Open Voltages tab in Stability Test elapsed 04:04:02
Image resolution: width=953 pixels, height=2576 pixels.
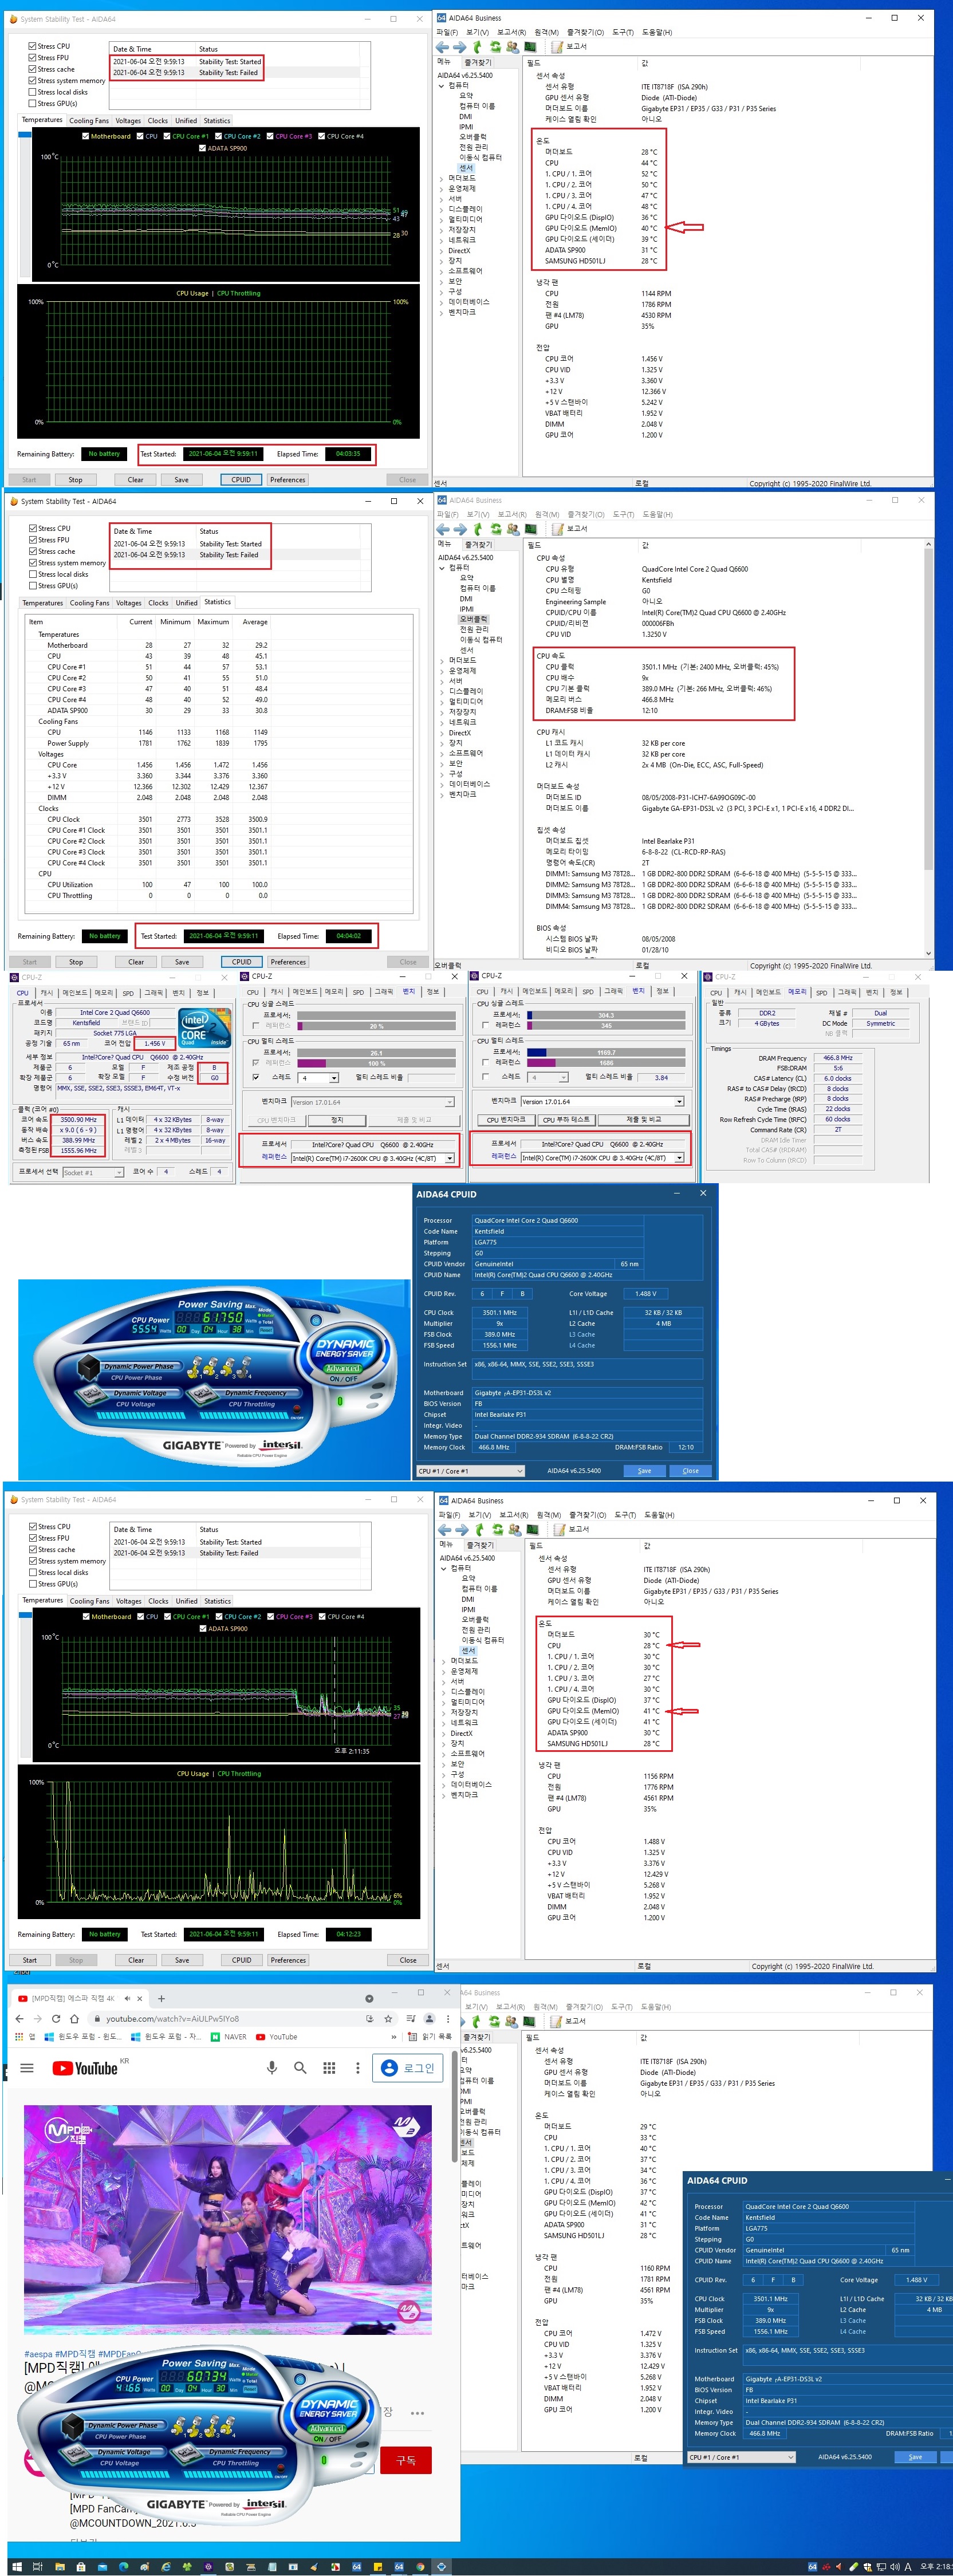point(129,603)
